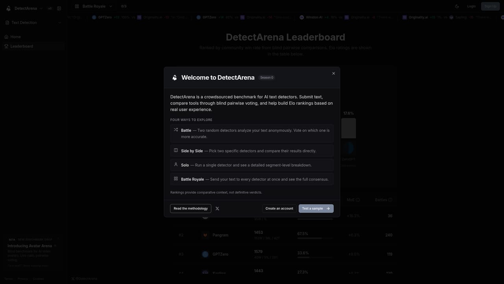Click the MoE info icon in the table header
The image size is (504, 284).
click(x=358, y=200)
